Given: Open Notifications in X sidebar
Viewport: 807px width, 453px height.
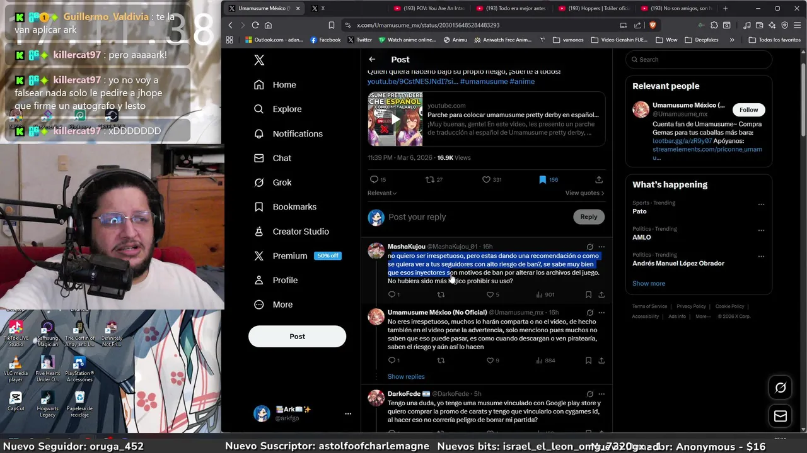Looking at the screenshot, I should click(x=288, y=133).
